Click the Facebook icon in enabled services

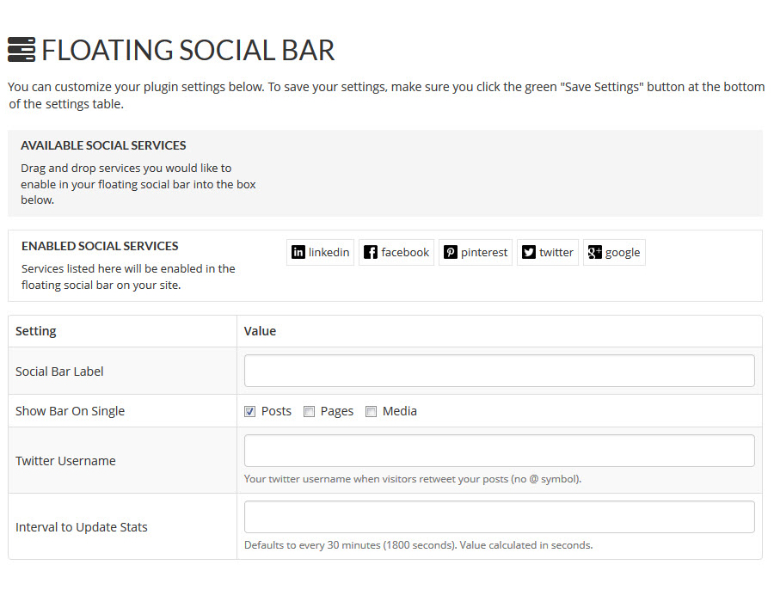tap(370, 252)
